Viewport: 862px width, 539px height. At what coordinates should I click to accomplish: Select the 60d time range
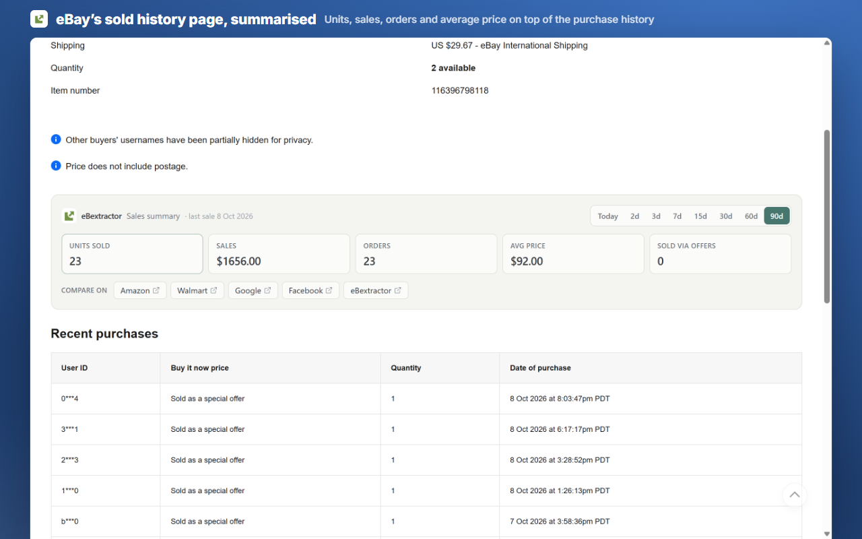[751, 216]
